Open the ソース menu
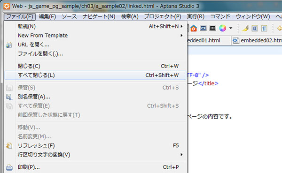The image size is (282, 173). coord(69,16)
